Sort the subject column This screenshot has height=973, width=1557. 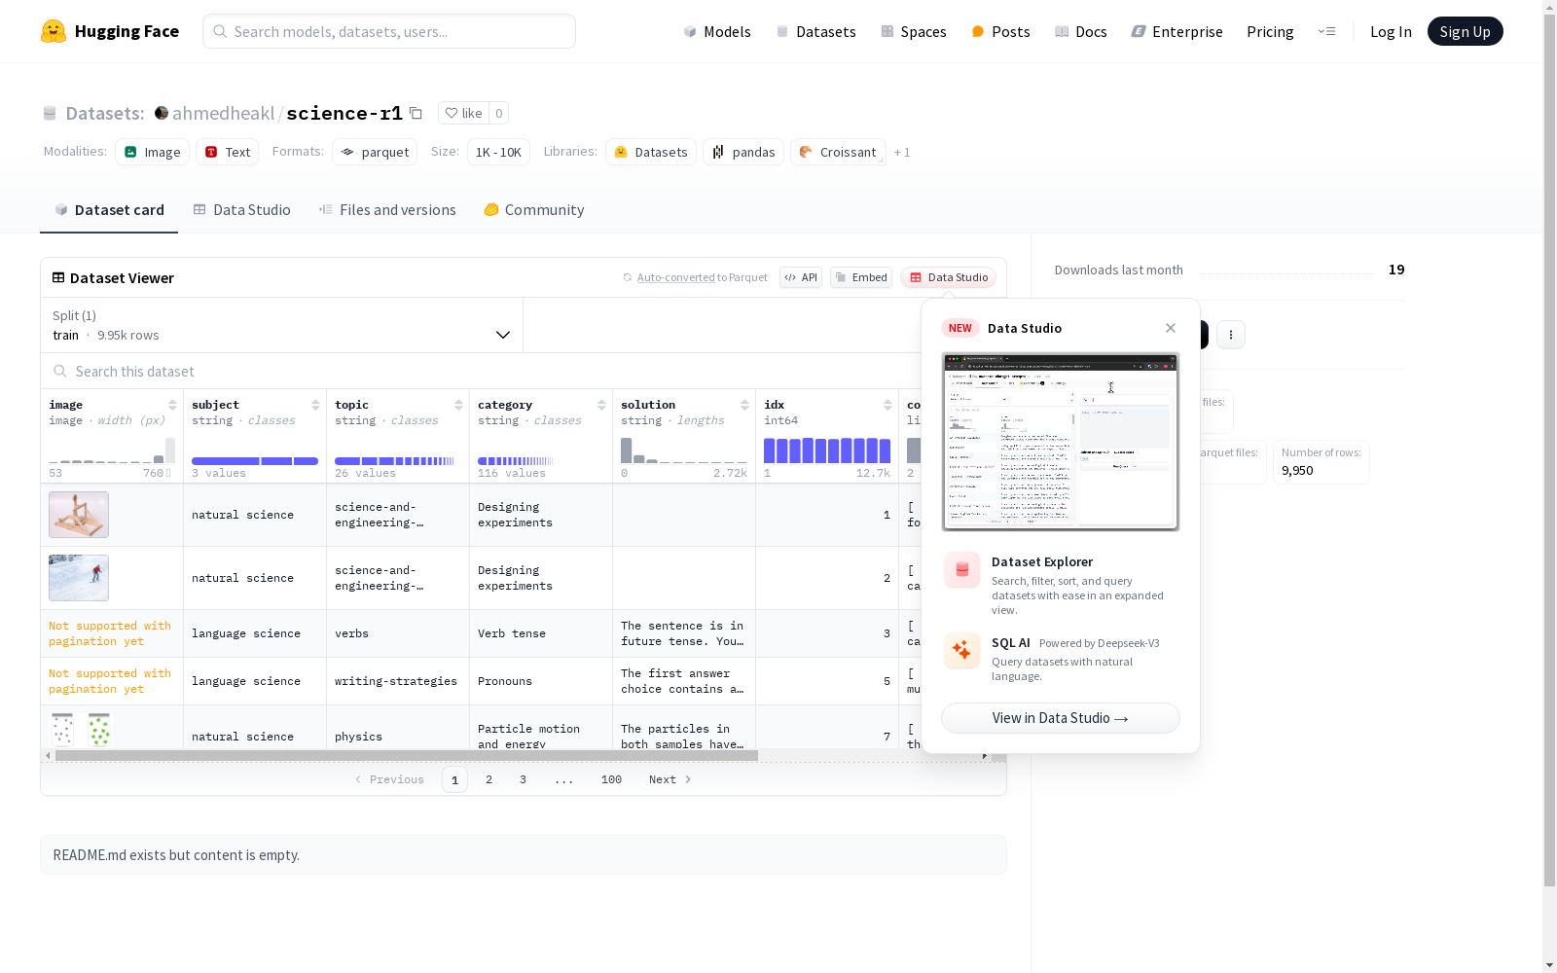(315, 405)
